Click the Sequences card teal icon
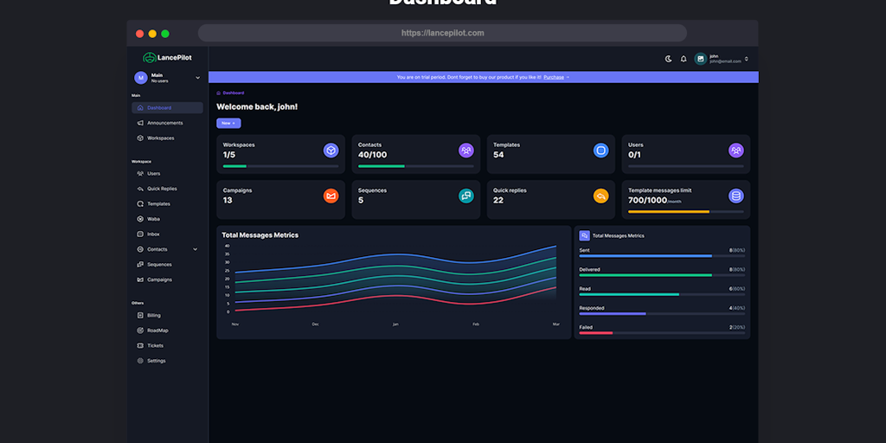The image size is (886, 443). 465,196
